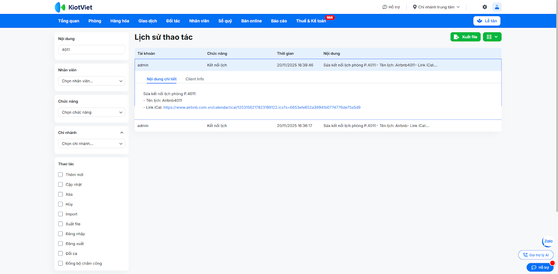Enable the Cập nhật filter checkbox
The width and height of the screenshot is (558, 274).
pos(61,185)
